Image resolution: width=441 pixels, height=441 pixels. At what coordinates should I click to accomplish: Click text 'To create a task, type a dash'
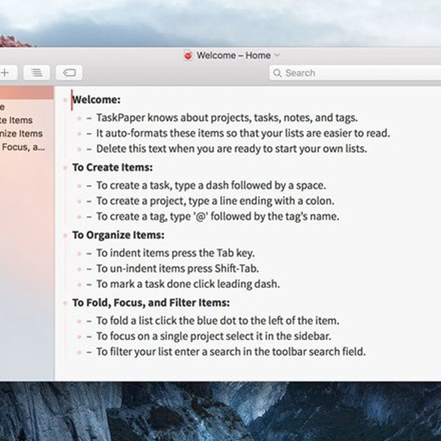(211, 185)
